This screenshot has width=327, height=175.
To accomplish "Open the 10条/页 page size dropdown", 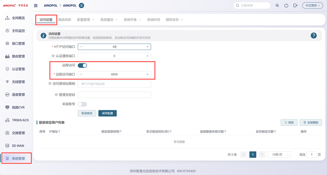I will point(279,155).
